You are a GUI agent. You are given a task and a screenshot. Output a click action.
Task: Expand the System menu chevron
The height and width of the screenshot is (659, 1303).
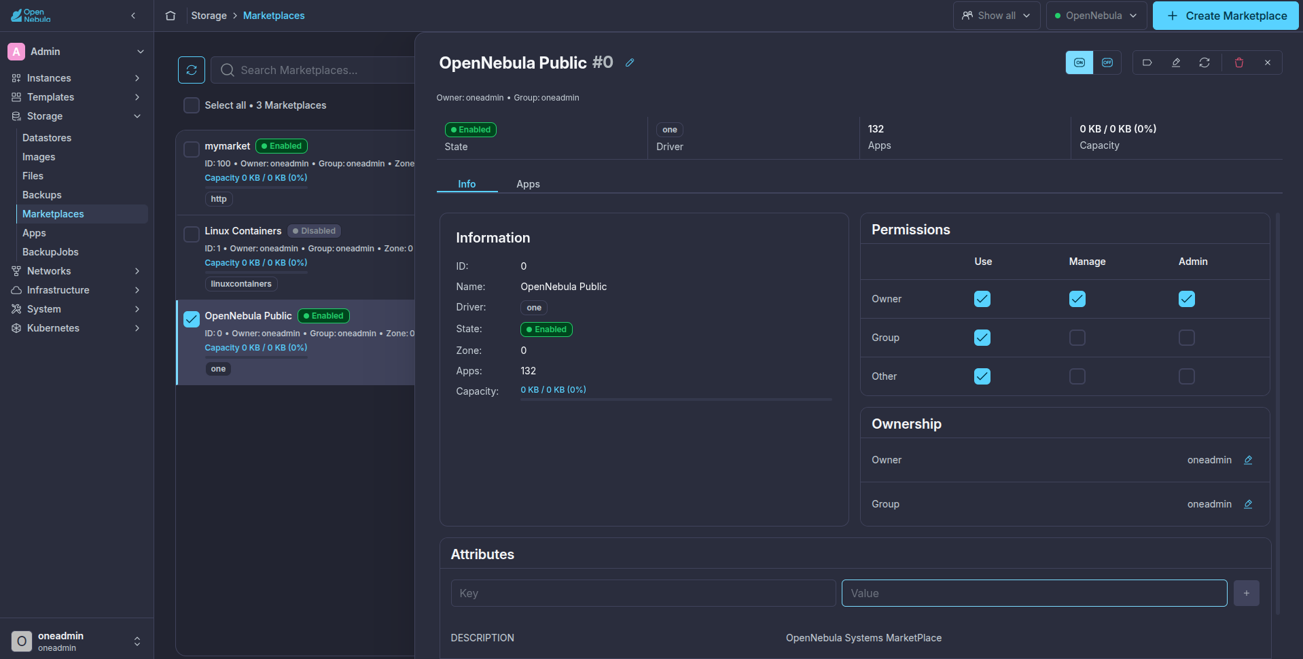click(137, 309)
